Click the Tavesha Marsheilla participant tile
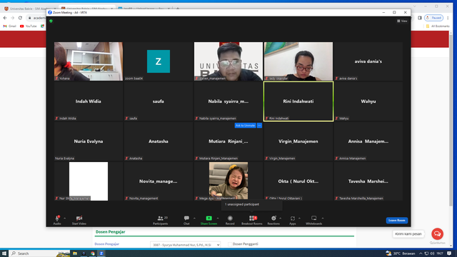Viewport: 457px width, 257px height. coord(368,181)
